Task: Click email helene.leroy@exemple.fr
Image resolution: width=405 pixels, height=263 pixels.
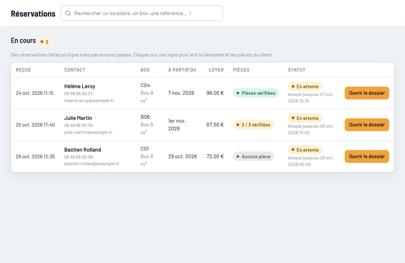Action: 89,101
